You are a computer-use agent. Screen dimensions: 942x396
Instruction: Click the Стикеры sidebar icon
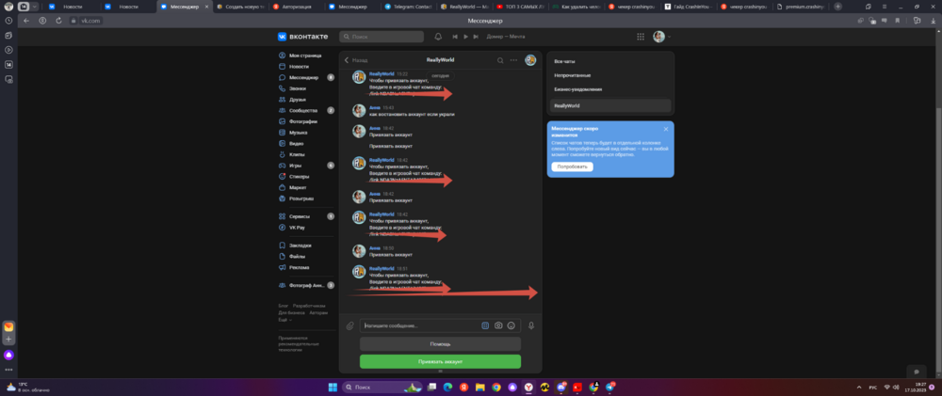[x=283, y=177]
